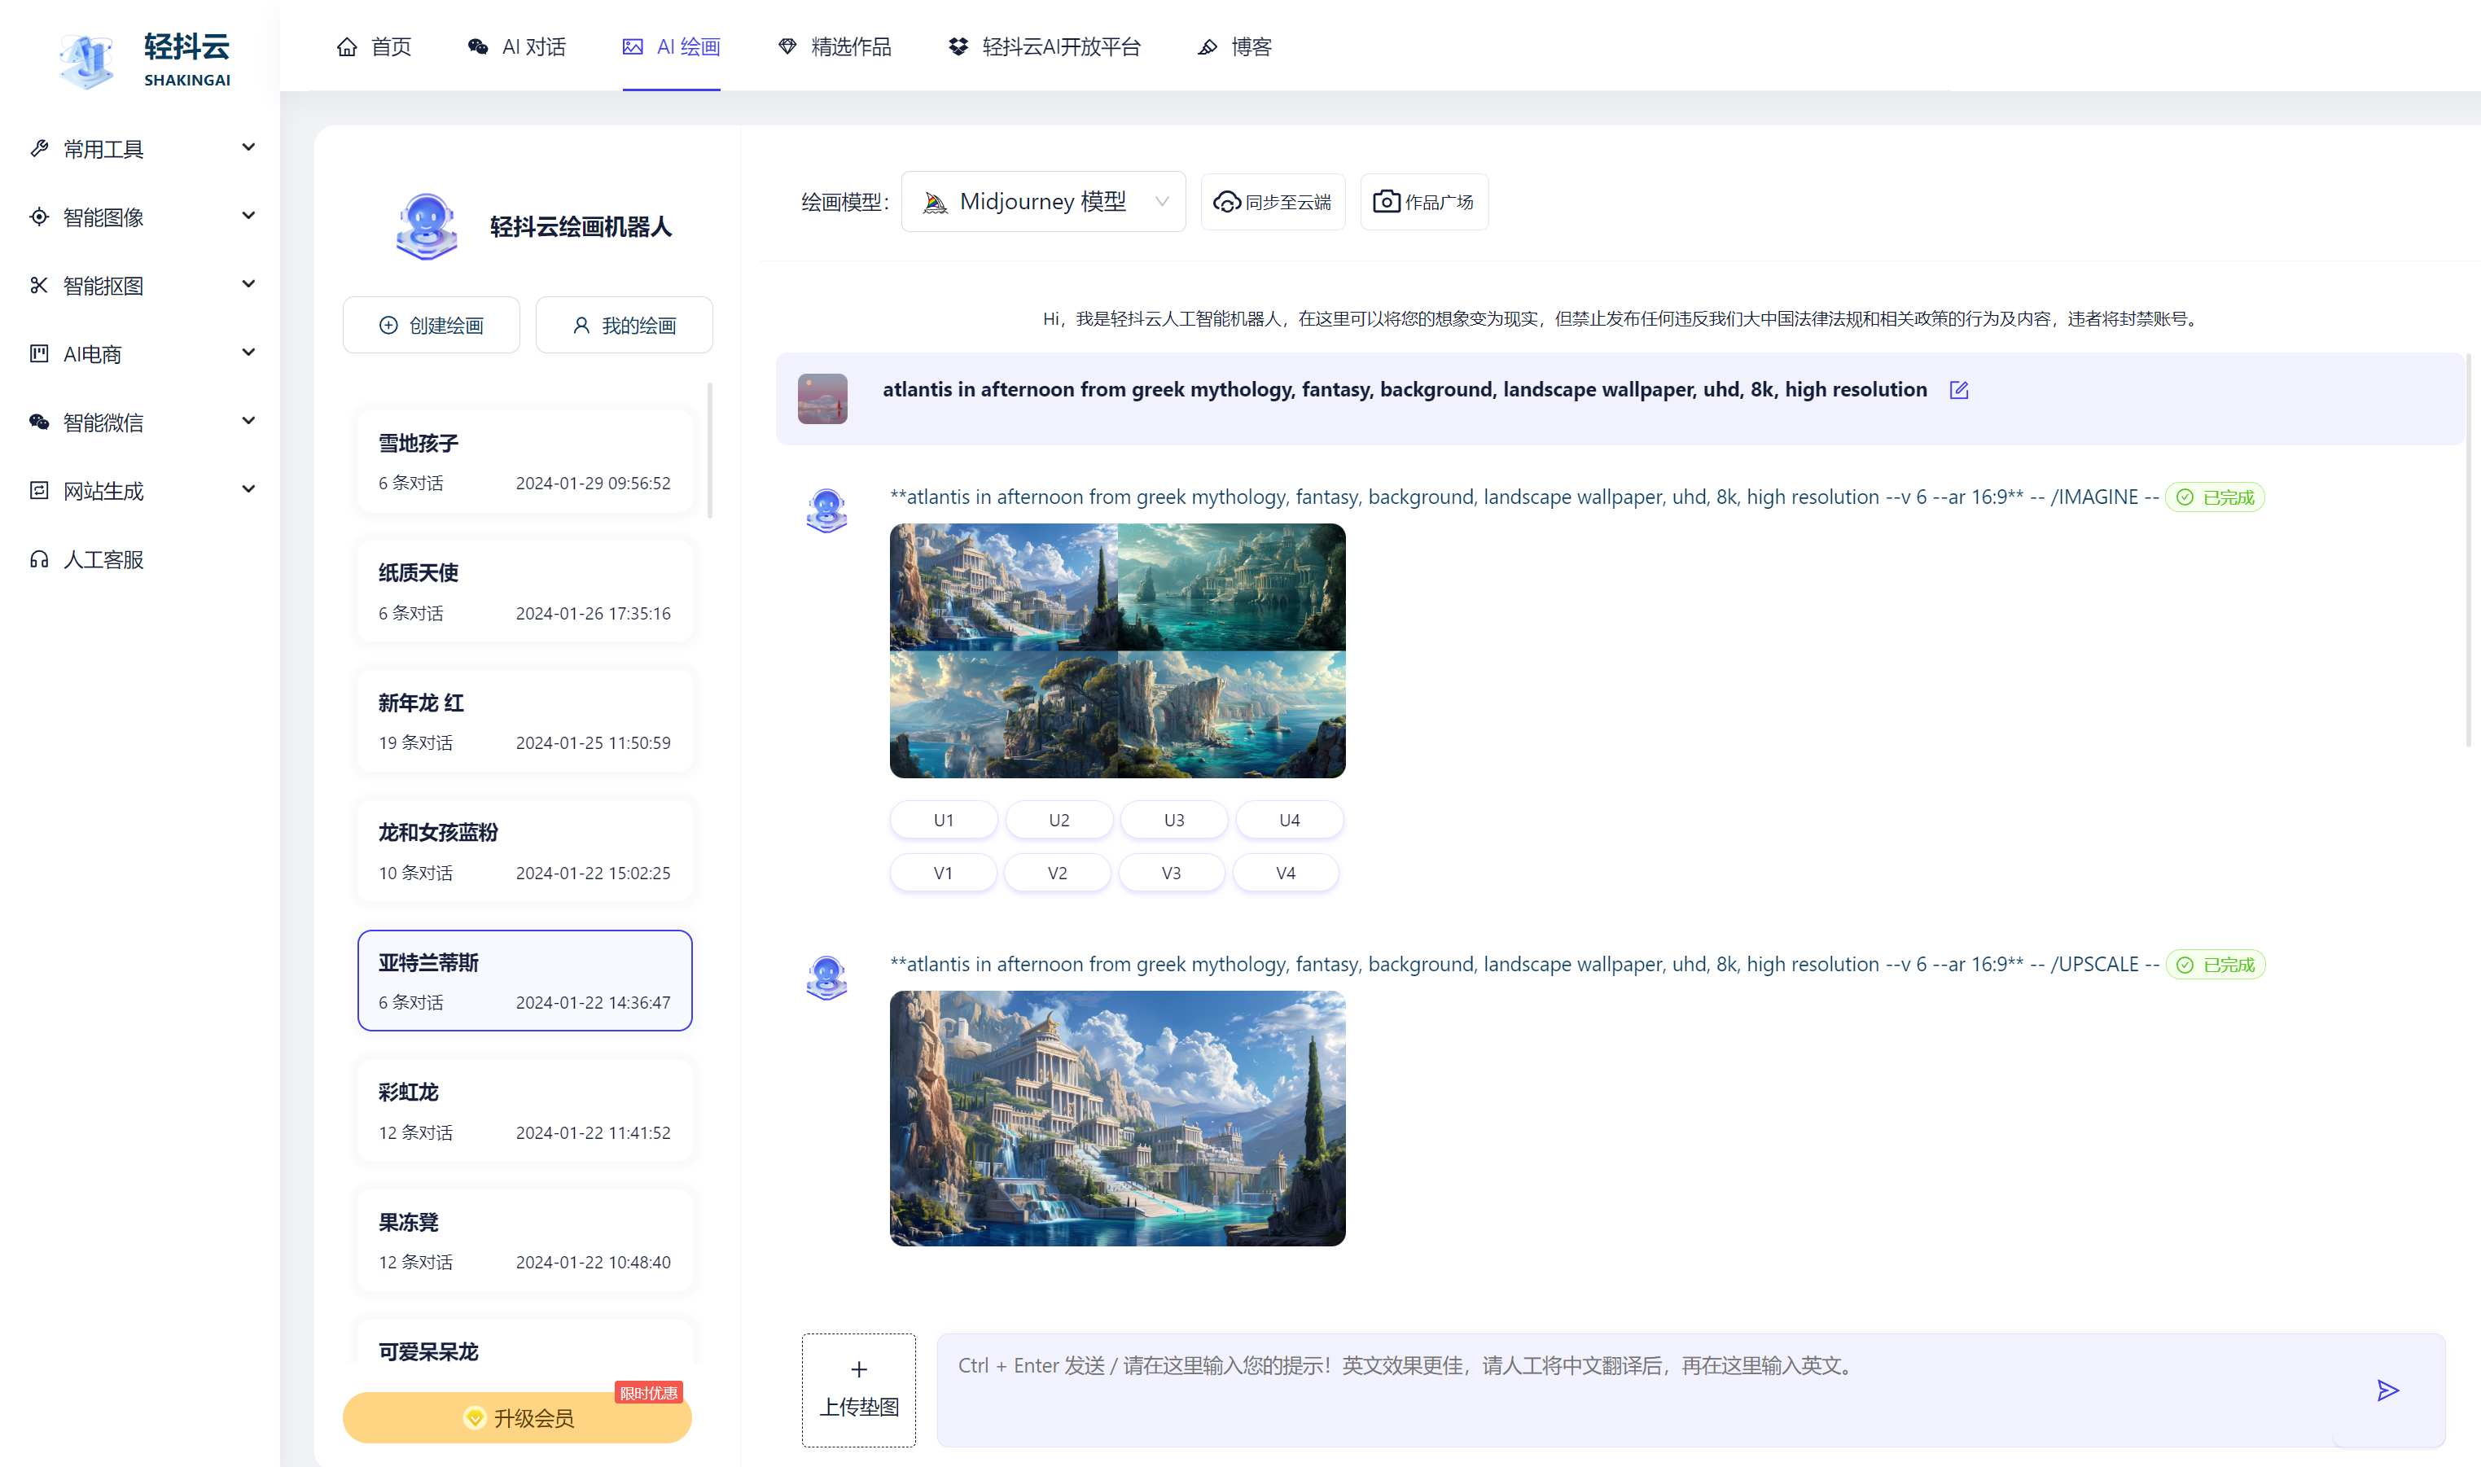The image size is (2481, 1467).
Task: Click the 网站生成 sidebar icon
Action: pyautogui.click(x=40, y=490)
